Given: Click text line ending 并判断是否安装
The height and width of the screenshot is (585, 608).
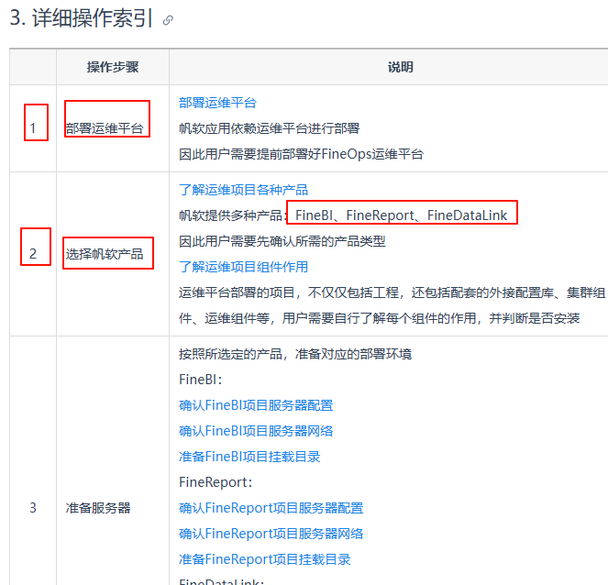Looking at the screenshot, I should (x=379, y=318).
